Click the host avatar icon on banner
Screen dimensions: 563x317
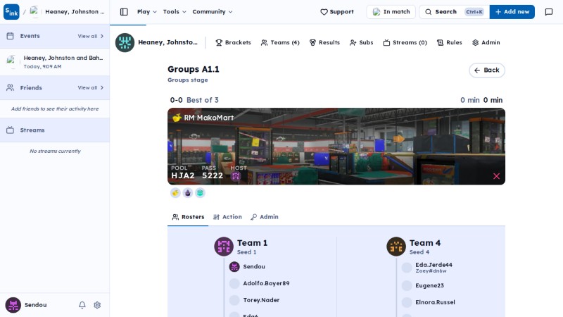click(x=236, y=176)
